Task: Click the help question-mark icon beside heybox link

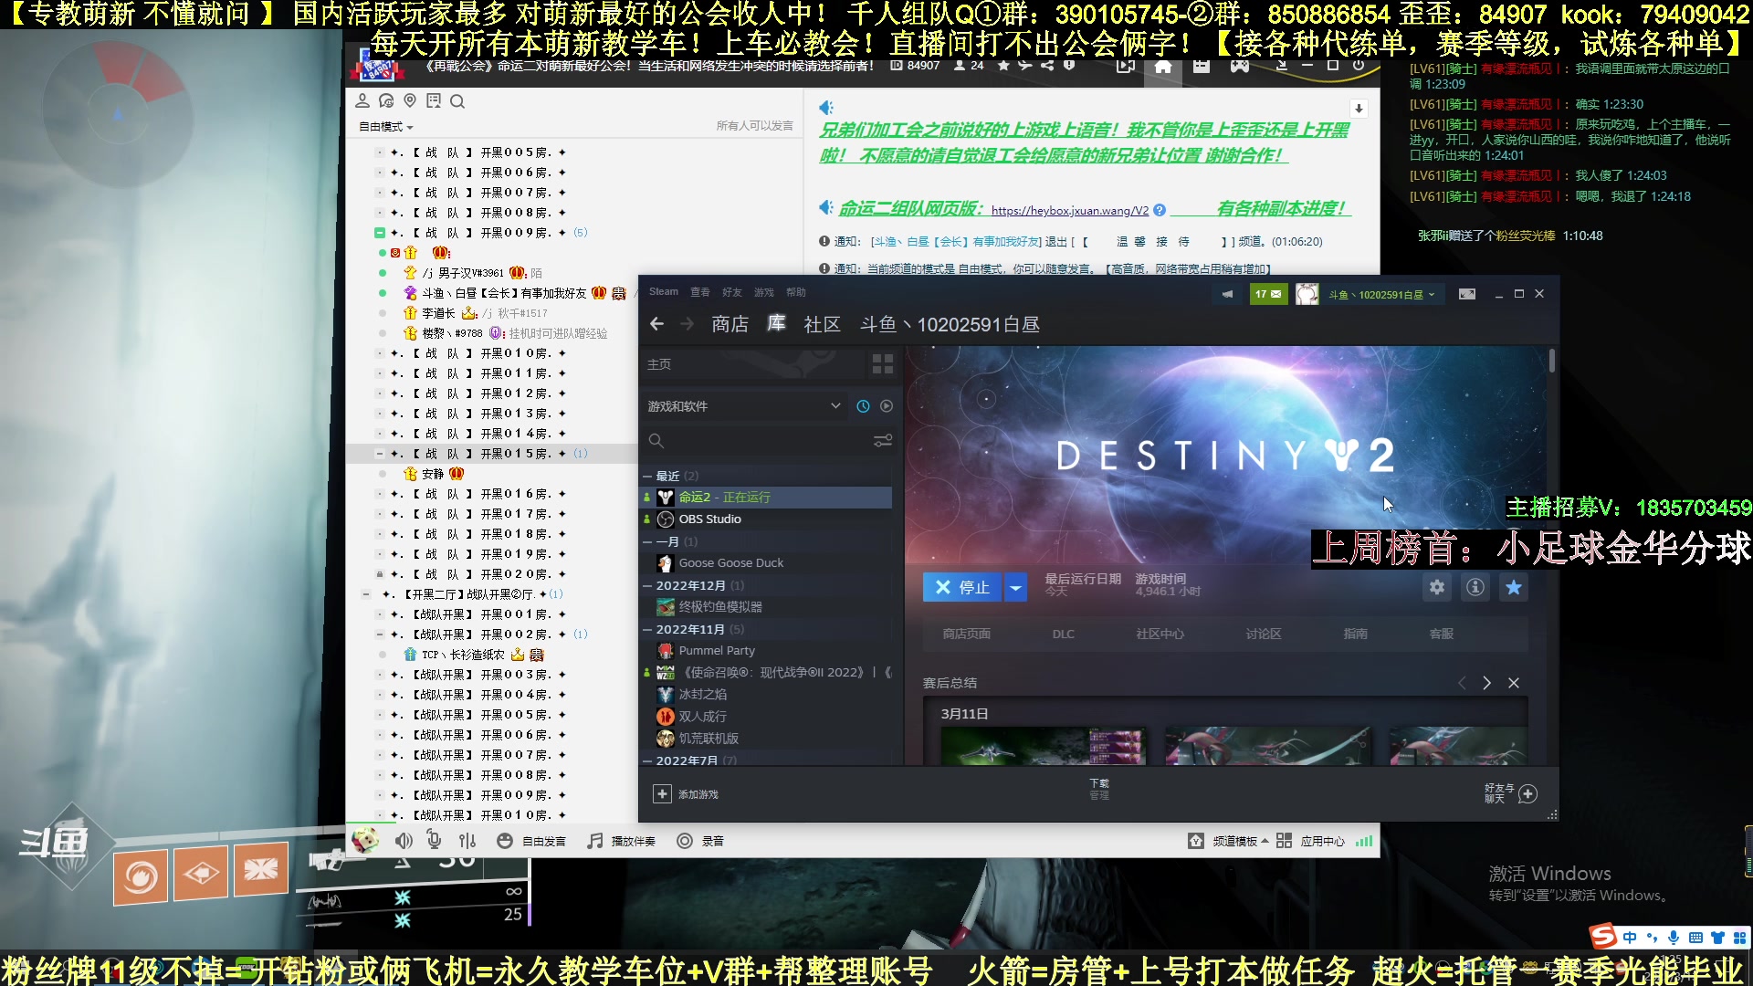Action: pyautogui.click(x=1160, y=210)
